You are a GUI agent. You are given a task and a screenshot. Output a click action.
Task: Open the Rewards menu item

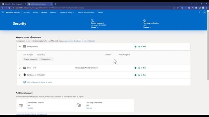pyautogui.click(x=53, y=12)
